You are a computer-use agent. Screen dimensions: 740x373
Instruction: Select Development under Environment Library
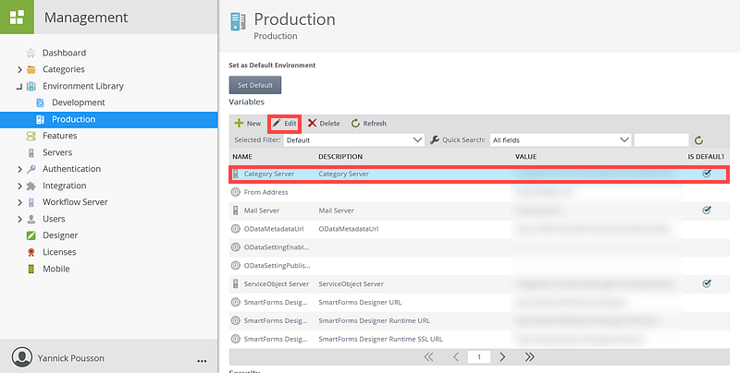[x=78, y=102]
